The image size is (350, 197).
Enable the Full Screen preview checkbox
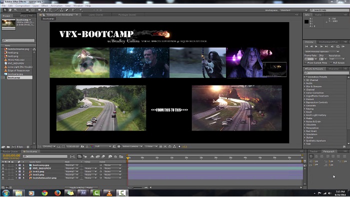pyautogui.click(x=331, y=62)
